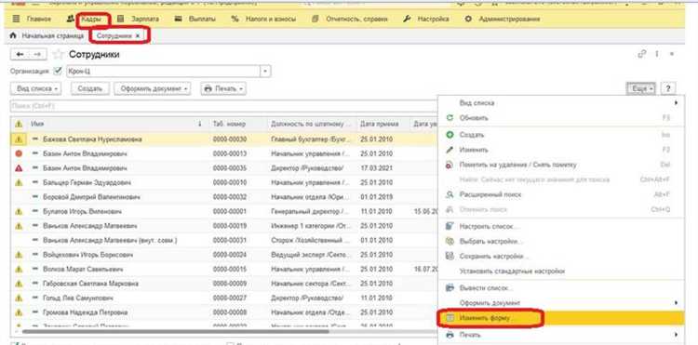Open the Выплаты section
The height and width of the screenshot is (345, 698).
coord(195,20)
